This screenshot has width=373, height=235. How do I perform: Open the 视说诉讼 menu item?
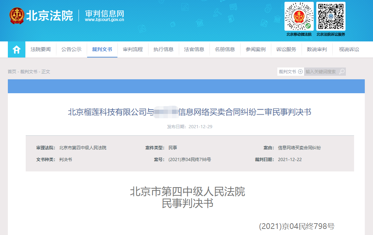pyautogui.click(x=349, y=50)
